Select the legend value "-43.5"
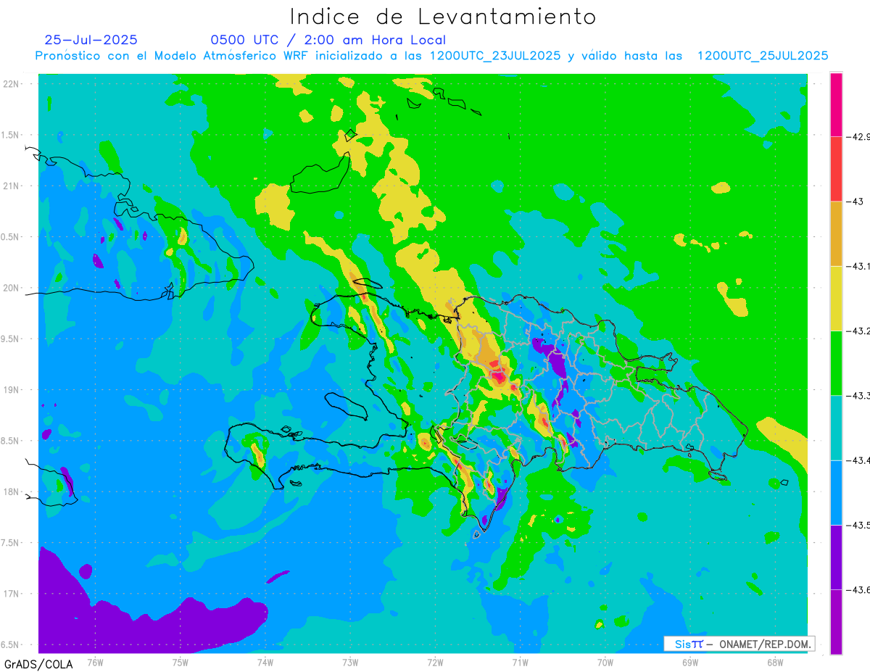 click(858, 525)
